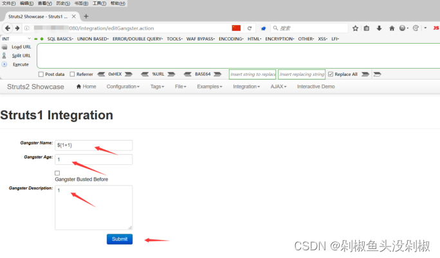Open the INT type dropdown
Screen dimensions: 440x258
click(x=16, y=39)
